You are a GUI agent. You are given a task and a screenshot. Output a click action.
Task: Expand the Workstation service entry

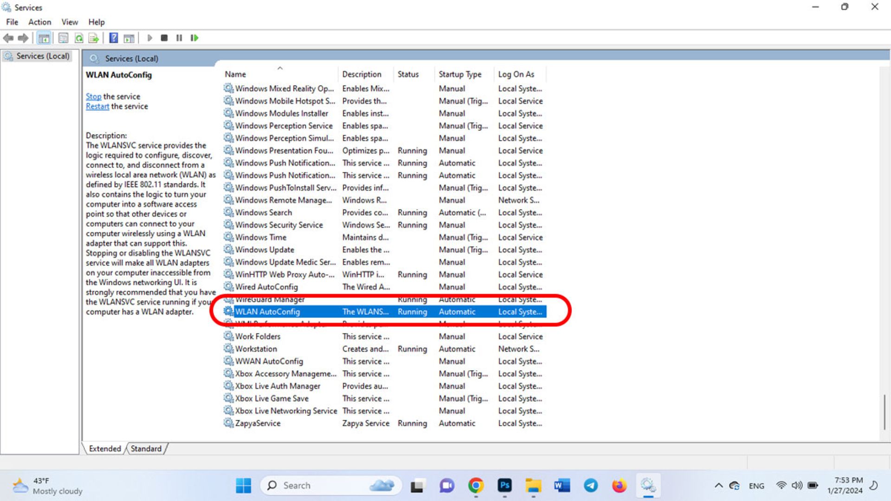(x=257, y=349)
